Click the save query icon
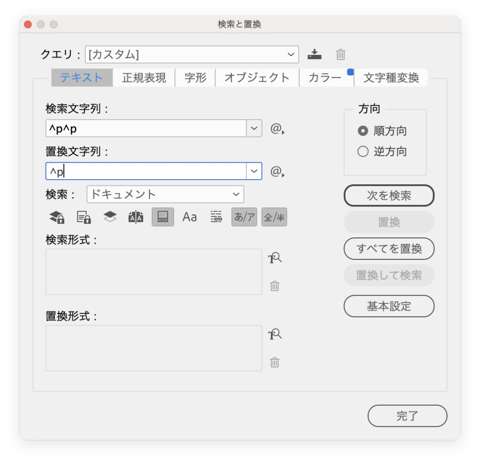The height and width of the screenshot is (463, 480). [315, 55]
